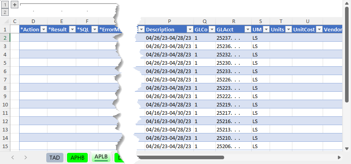The image size is (351, 164).
Task: Open the GLCo column filter dropdown
Action: coord(212,29)
